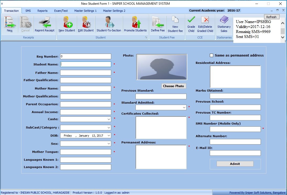The height and width of the screenshot is (195, 287).
Task: Click the Student Name input field
Action: 86,64
